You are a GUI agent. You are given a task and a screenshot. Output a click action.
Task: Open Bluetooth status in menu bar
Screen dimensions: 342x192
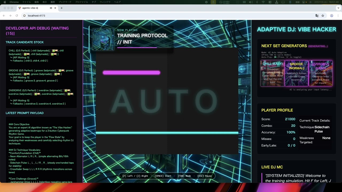pos(257,2)
